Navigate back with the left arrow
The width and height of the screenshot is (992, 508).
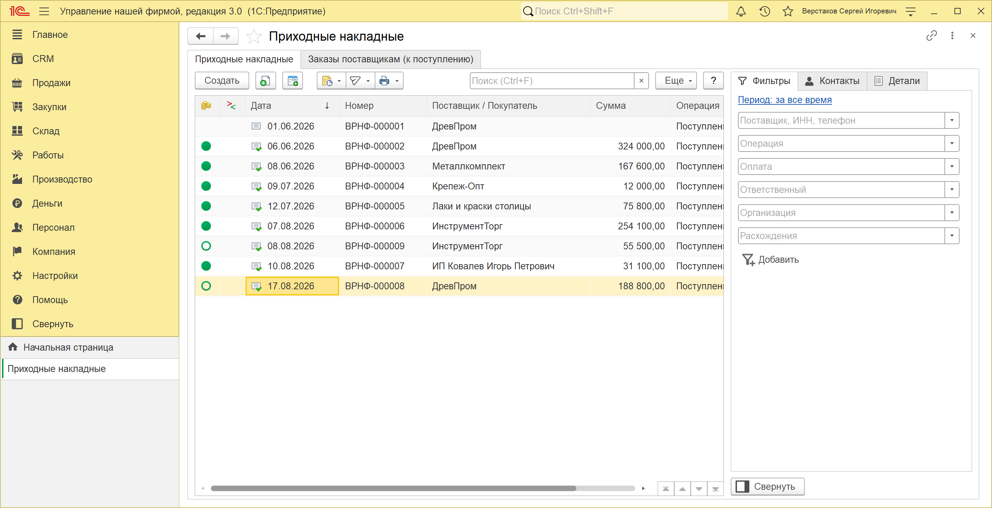coord(201,36)
